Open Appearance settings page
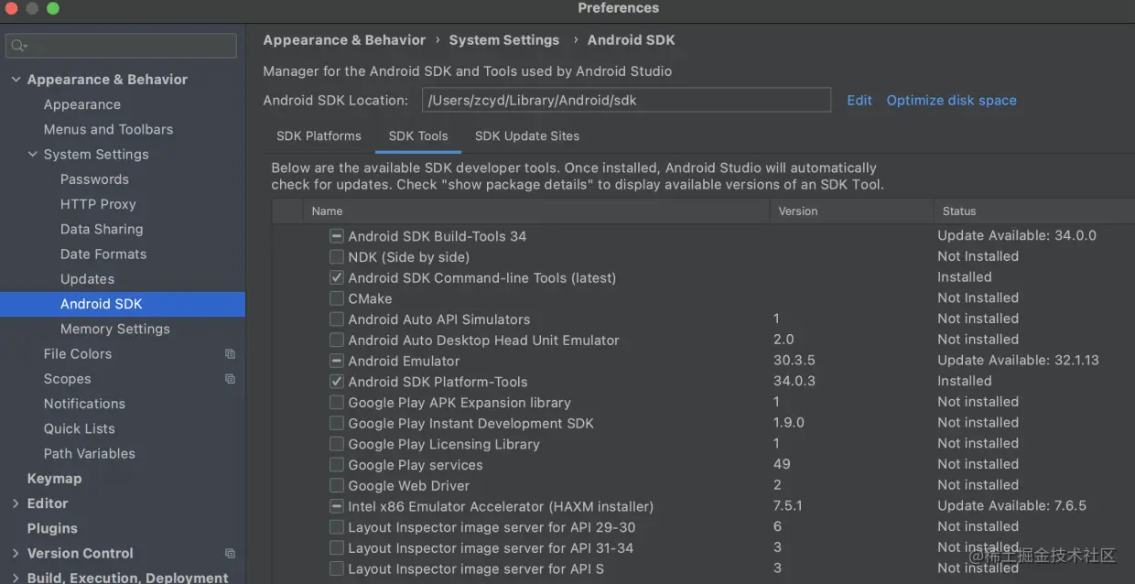Image resolution: width=1135 pixels, height=584 pixels. (82, 105)
